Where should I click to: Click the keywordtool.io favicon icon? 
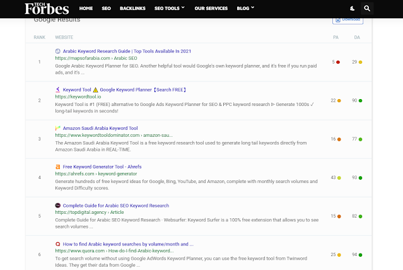pyautogui.click(x=58, y=90)
